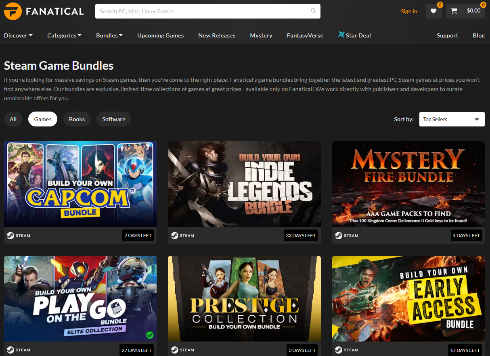Click Steam icon under Mystery Fire Bundle
Screen dimensions: 490x356
click(x=339, y=236)
